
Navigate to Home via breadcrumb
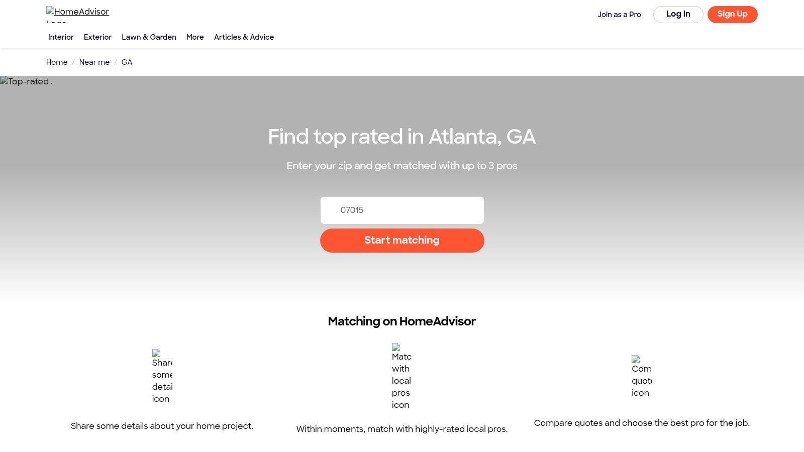click(x=56, y=62)
